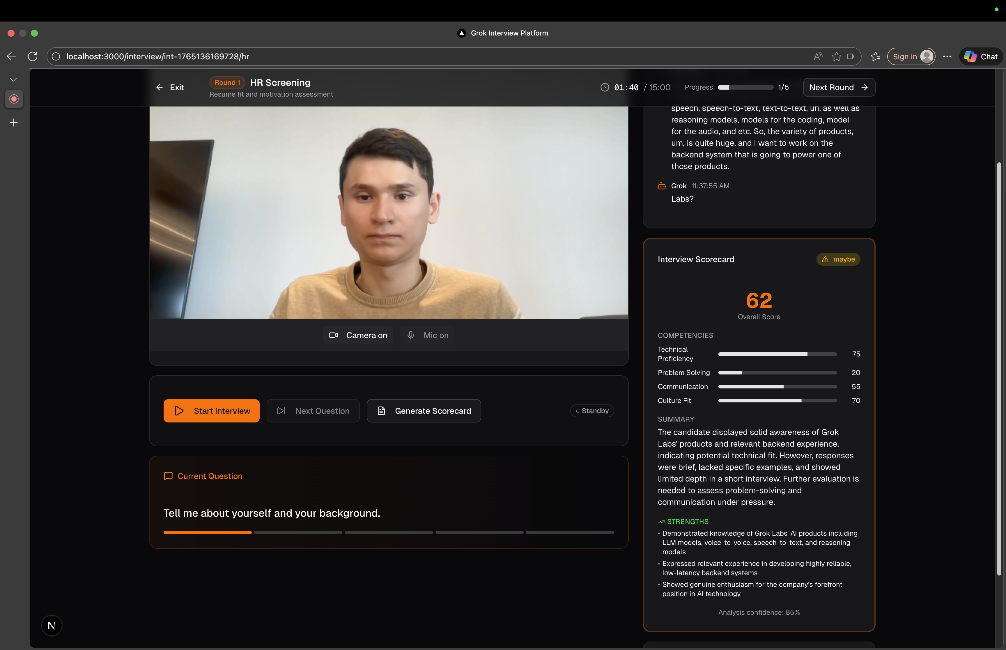This screenshot has width=1006, height=650.
Task: Add new tab with plus icon
Action: 13,122
